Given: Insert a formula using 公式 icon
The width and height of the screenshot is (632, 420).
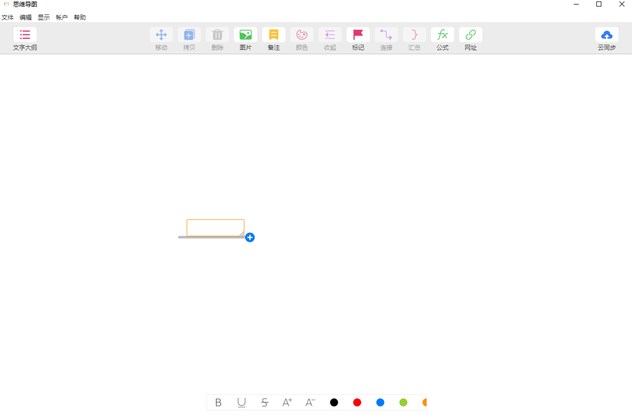Looking at the screenshot, I should click(443, 35).
